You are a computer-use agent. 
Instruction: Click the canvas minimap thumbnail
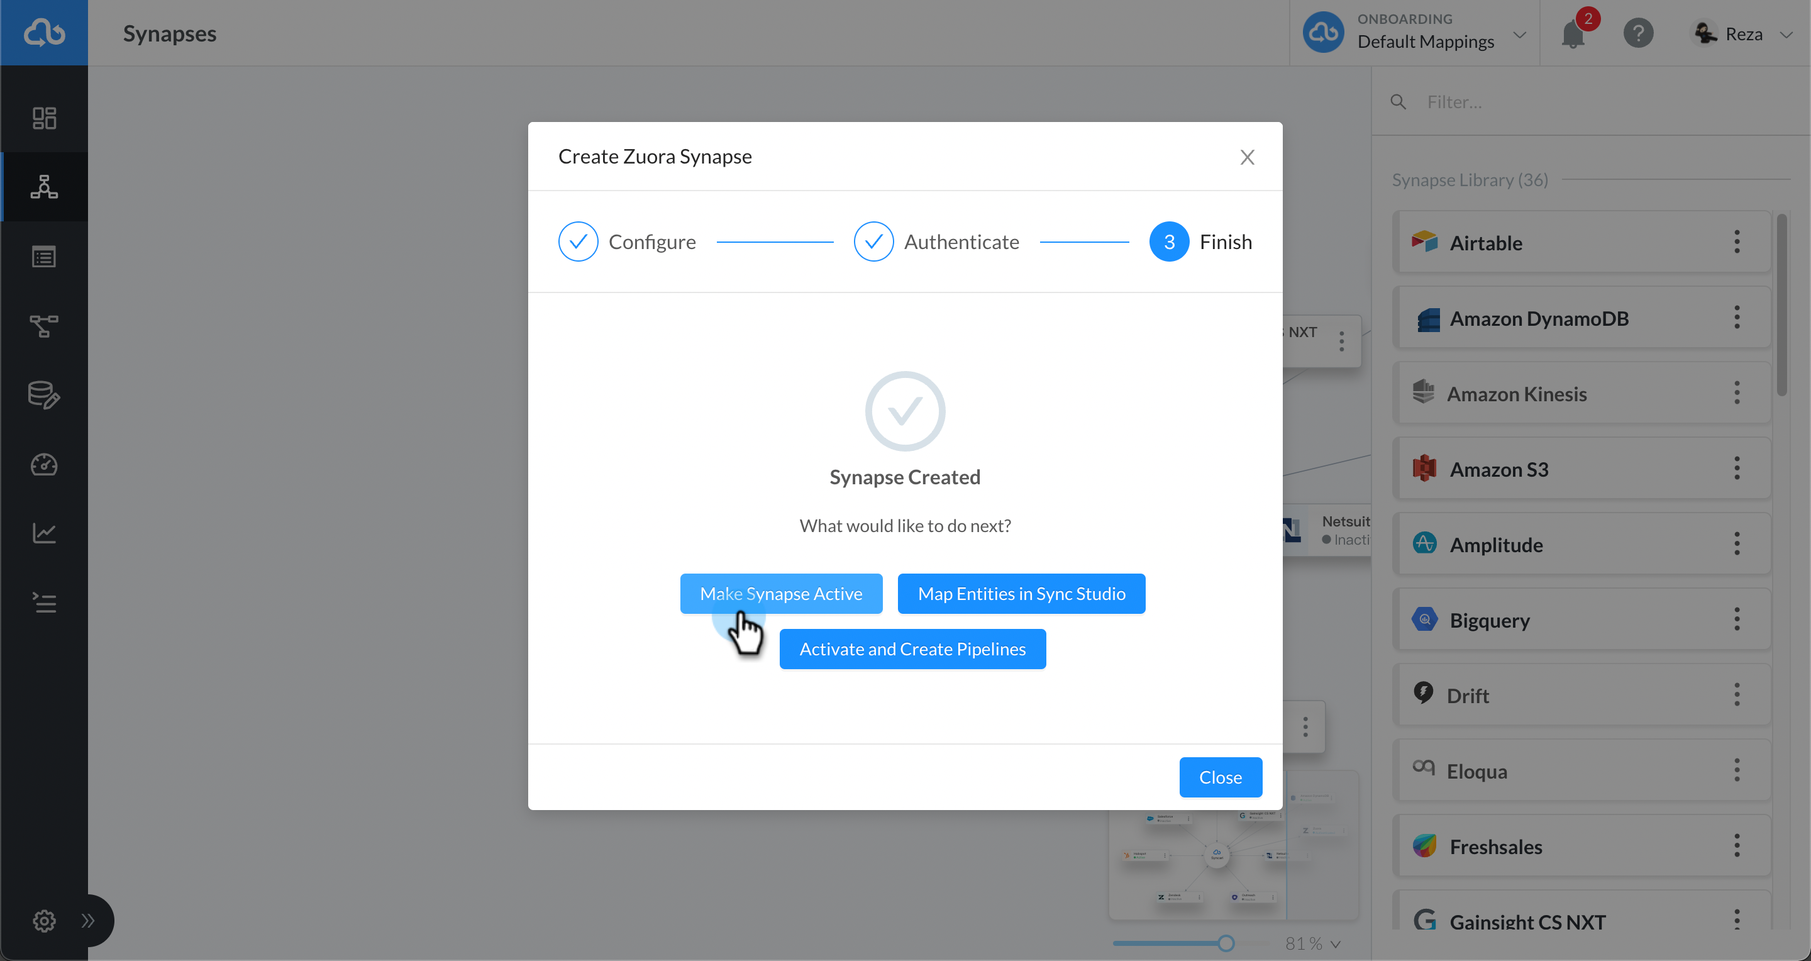[1233, 864]
